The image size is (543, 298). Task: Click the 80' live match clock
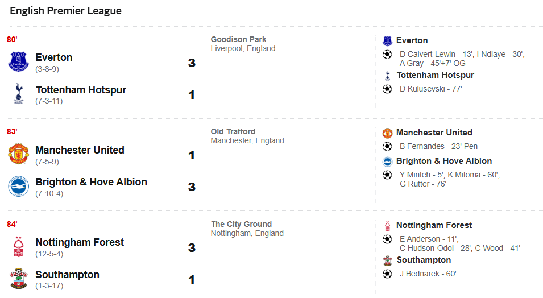12,39
